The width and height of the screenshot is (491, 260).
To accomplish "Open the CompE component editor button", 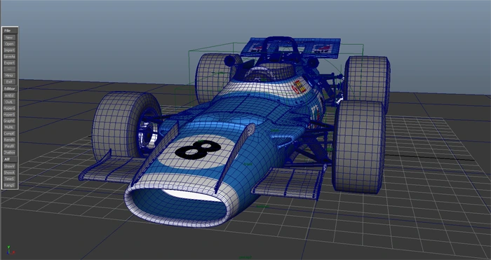I will (9, 133).
